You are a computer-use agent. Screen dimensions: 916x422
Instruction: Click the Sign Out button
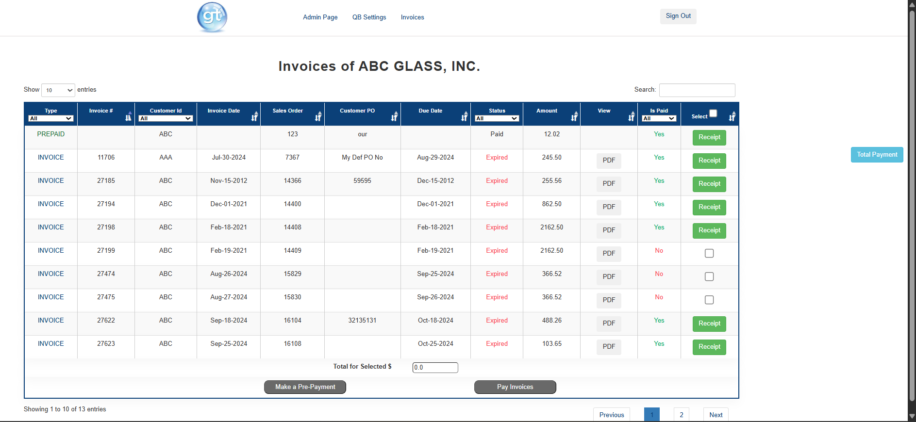tap(678, 16)
